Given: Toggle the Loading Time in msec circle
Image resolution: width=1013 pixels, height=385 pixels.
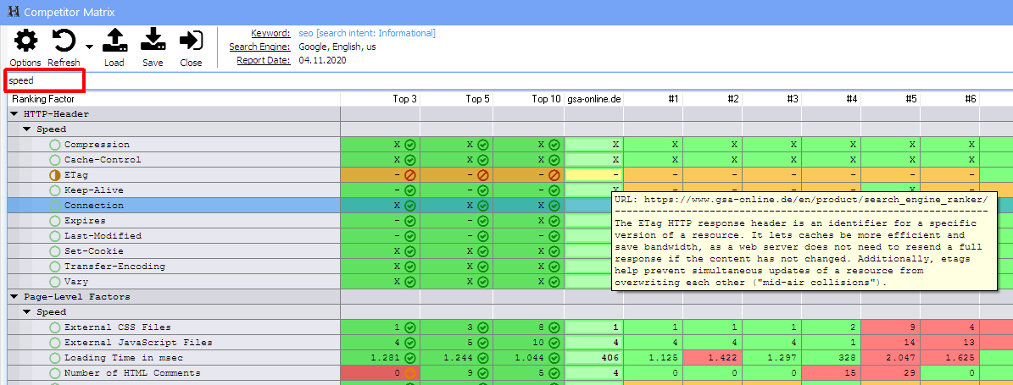Looking at the screenshot, I should 56,358.
